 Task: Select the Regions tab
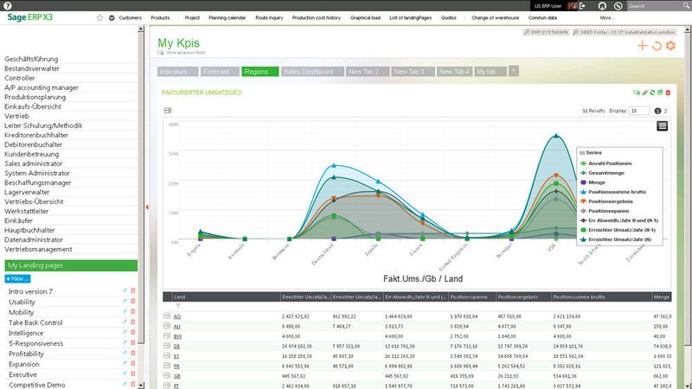(260, 72)
